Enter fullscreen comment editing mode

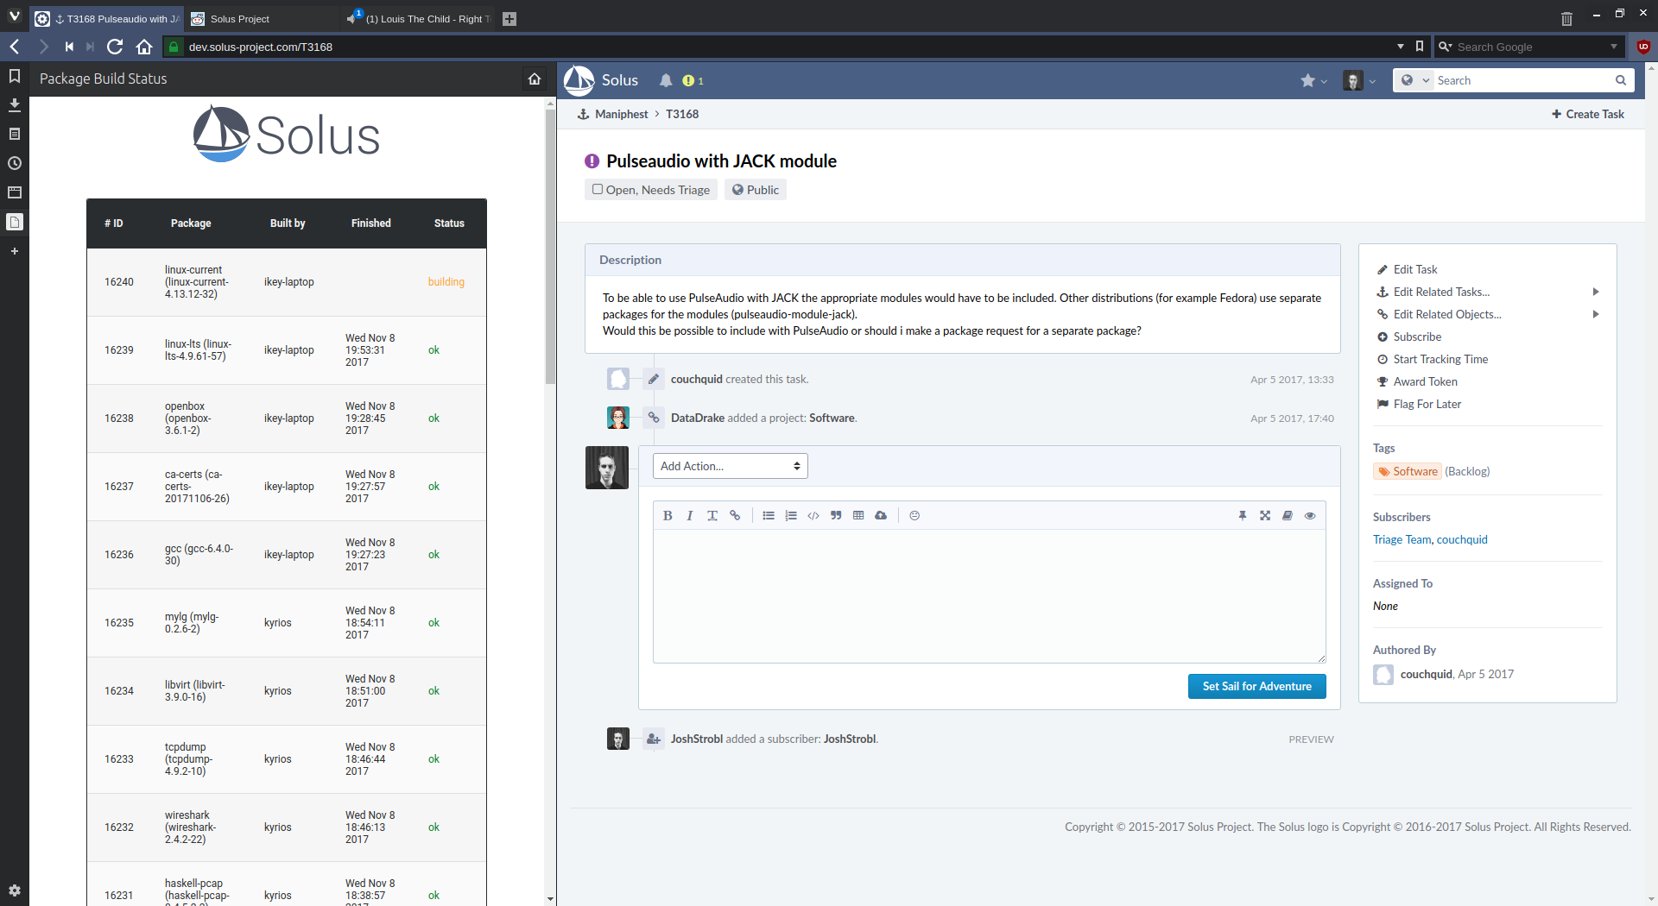point(1265,515)
